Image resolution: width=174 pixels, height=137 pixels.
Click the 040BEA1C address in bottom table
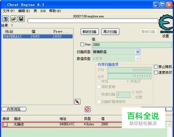click(x=67, y=124)
